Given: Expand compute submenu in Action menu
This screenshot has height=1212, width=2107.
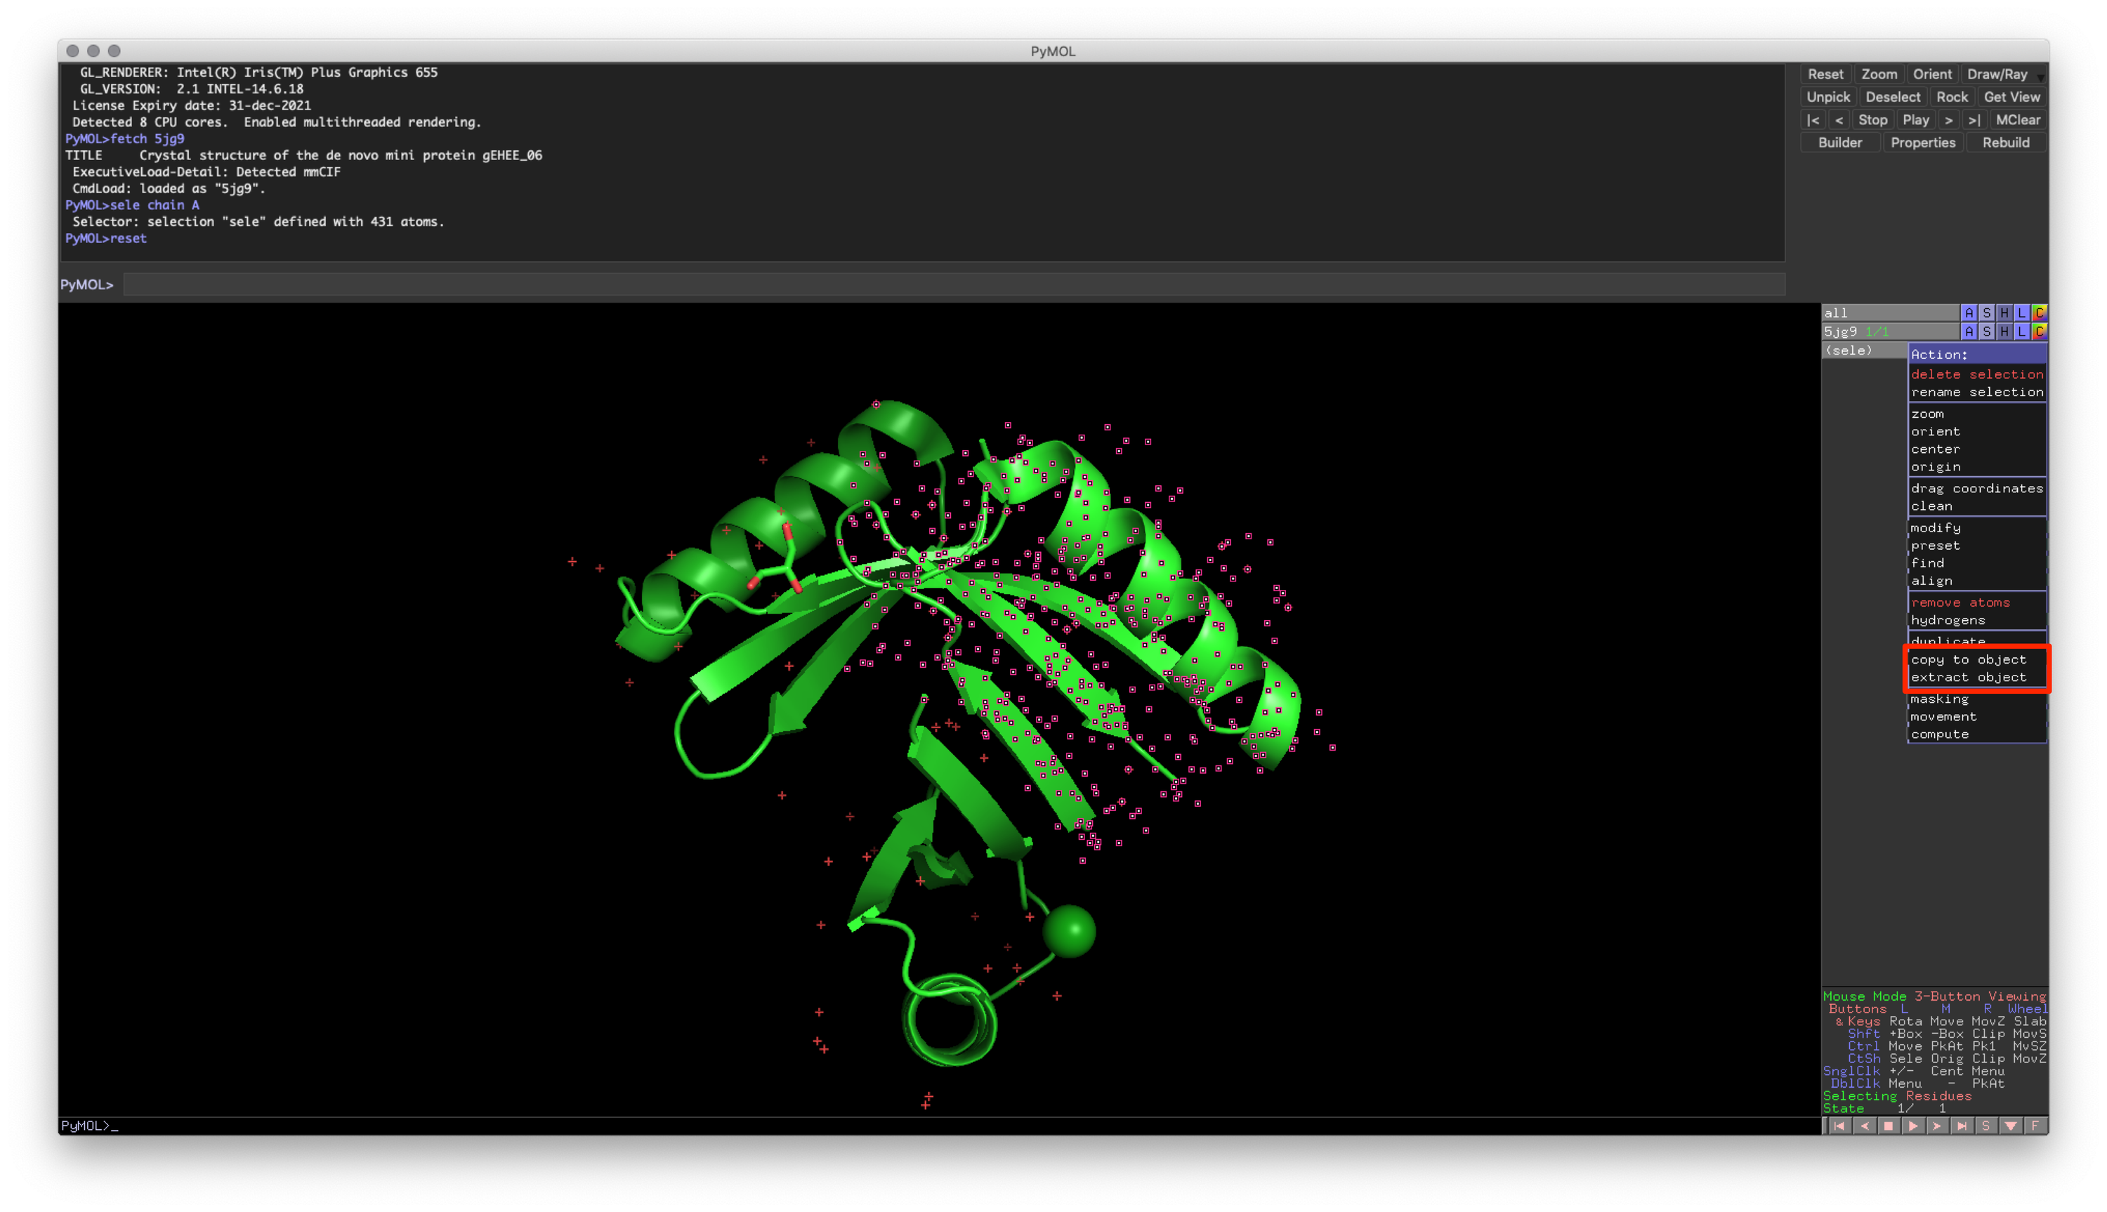Looking at the screenshot, I should point(1976,735).
